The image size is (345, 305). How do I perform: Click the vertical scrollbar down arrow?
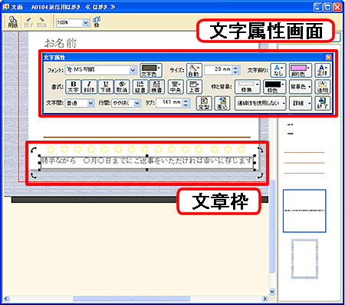coord(272,292)
